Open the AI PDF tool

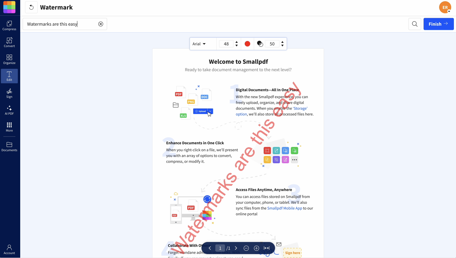(x=9, y=110)
